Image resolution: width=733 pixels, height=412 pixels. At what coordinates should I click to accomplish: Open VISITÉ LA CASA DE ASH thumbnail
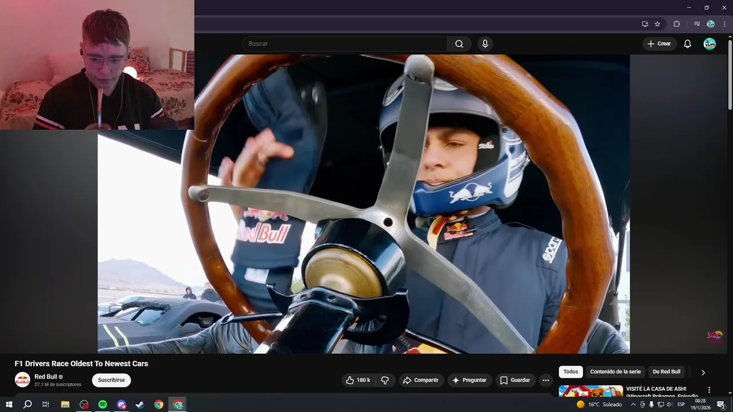(590, 391)
